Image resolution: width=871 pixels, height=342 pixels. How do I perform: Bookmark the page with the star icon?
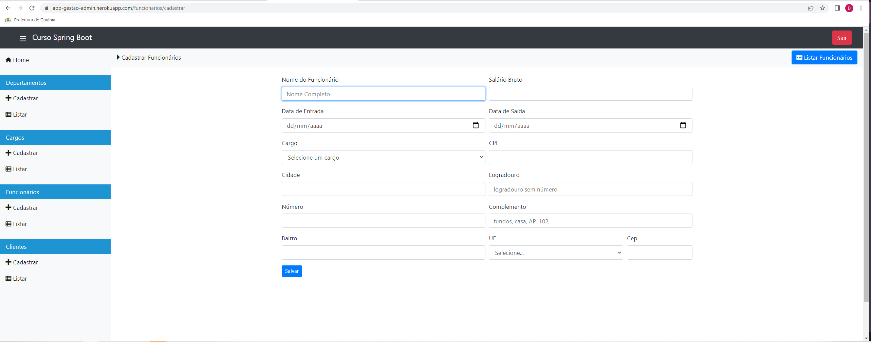tap(823, 8)
